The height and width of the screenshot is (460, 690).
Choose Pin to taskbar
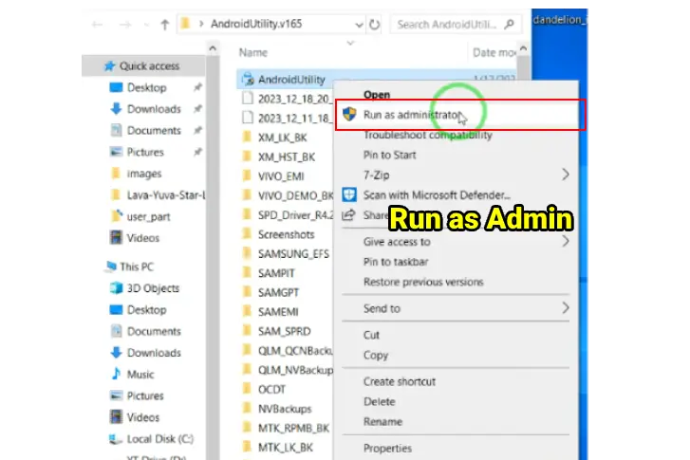pyautogui.click(x=396, y=262)
